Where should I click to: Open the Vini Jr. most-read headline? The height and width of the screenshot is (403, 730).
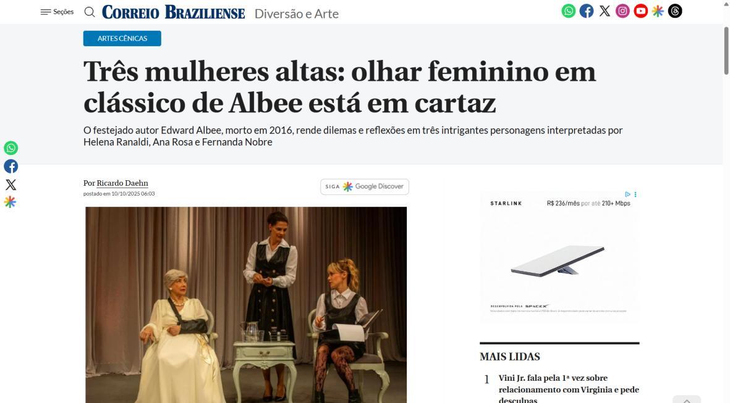click(x=569, y=389)
